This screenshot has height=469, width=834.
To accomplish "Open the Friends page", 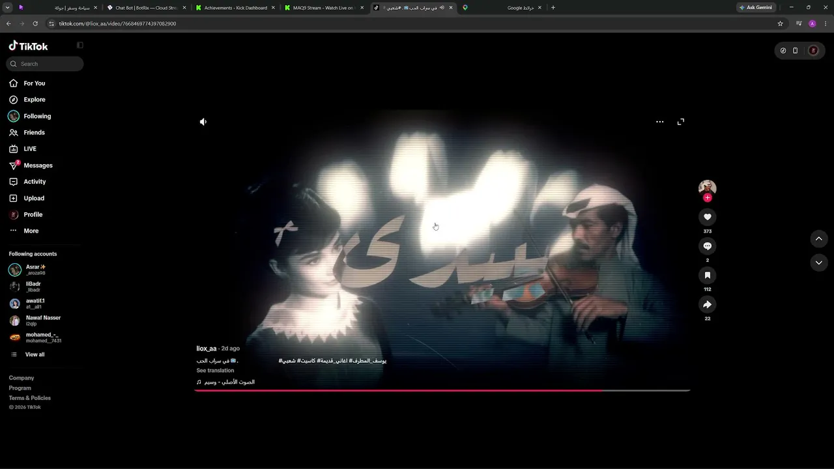I will pyautogui.click(x=27, y=132).
